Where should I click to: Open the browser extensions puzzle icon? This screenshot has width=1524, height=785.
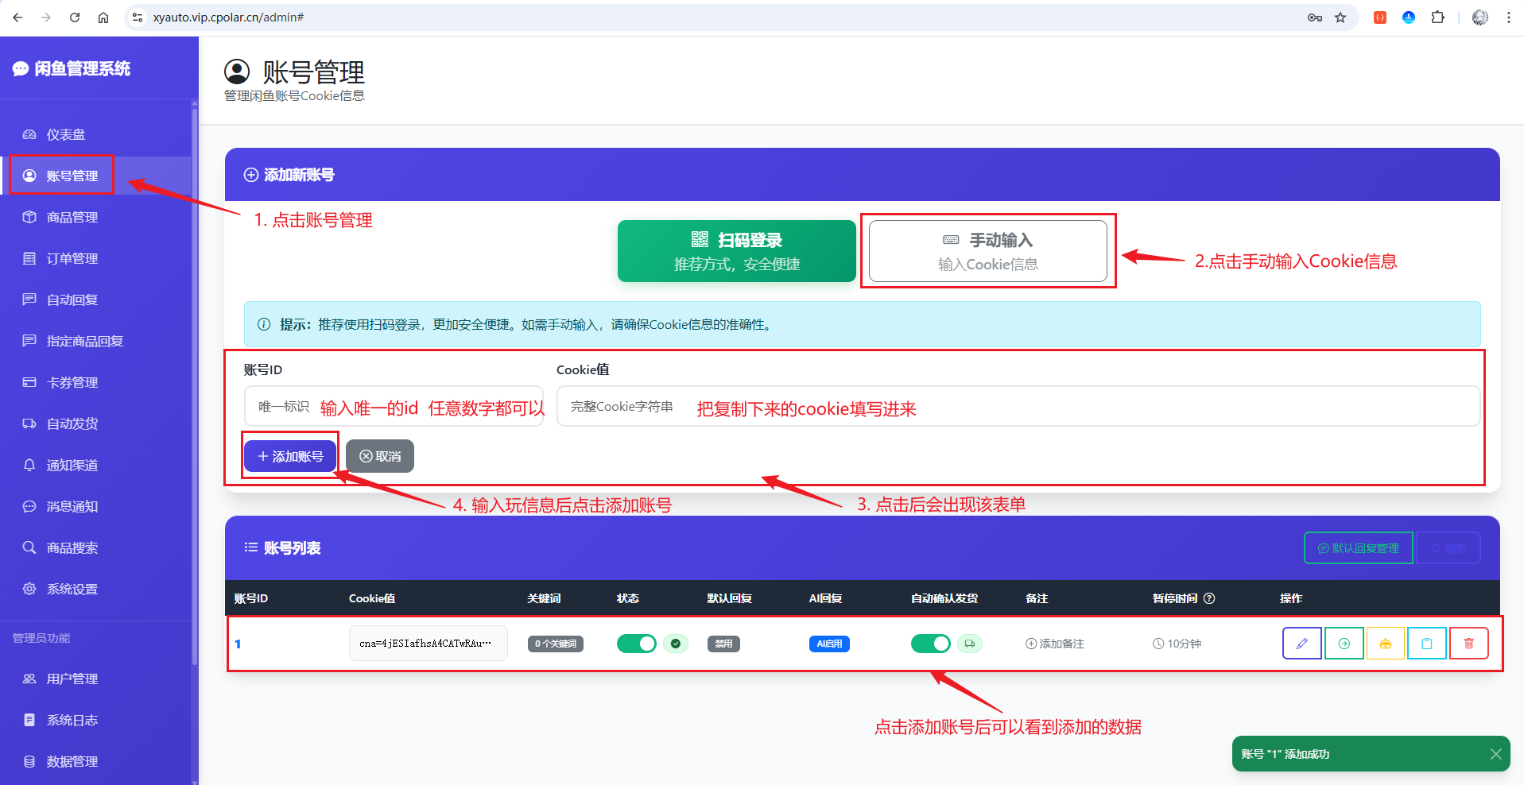pyautogui.click(x=1437, y=17)
